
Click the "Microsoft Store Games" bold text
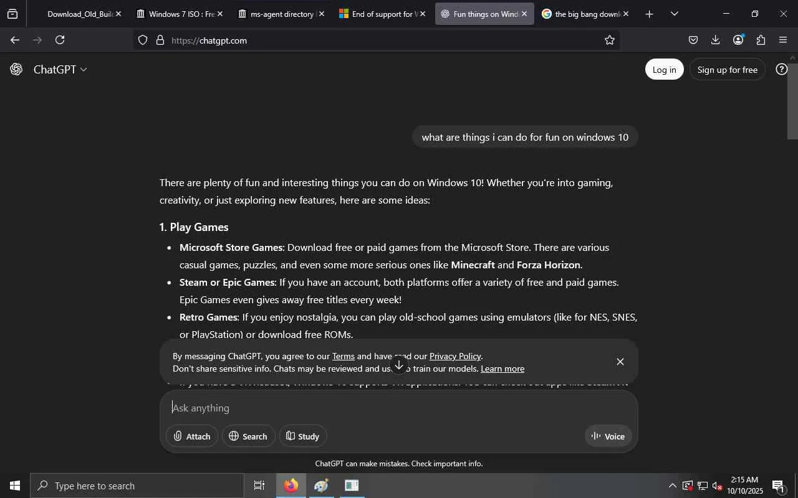click(231, 247)
